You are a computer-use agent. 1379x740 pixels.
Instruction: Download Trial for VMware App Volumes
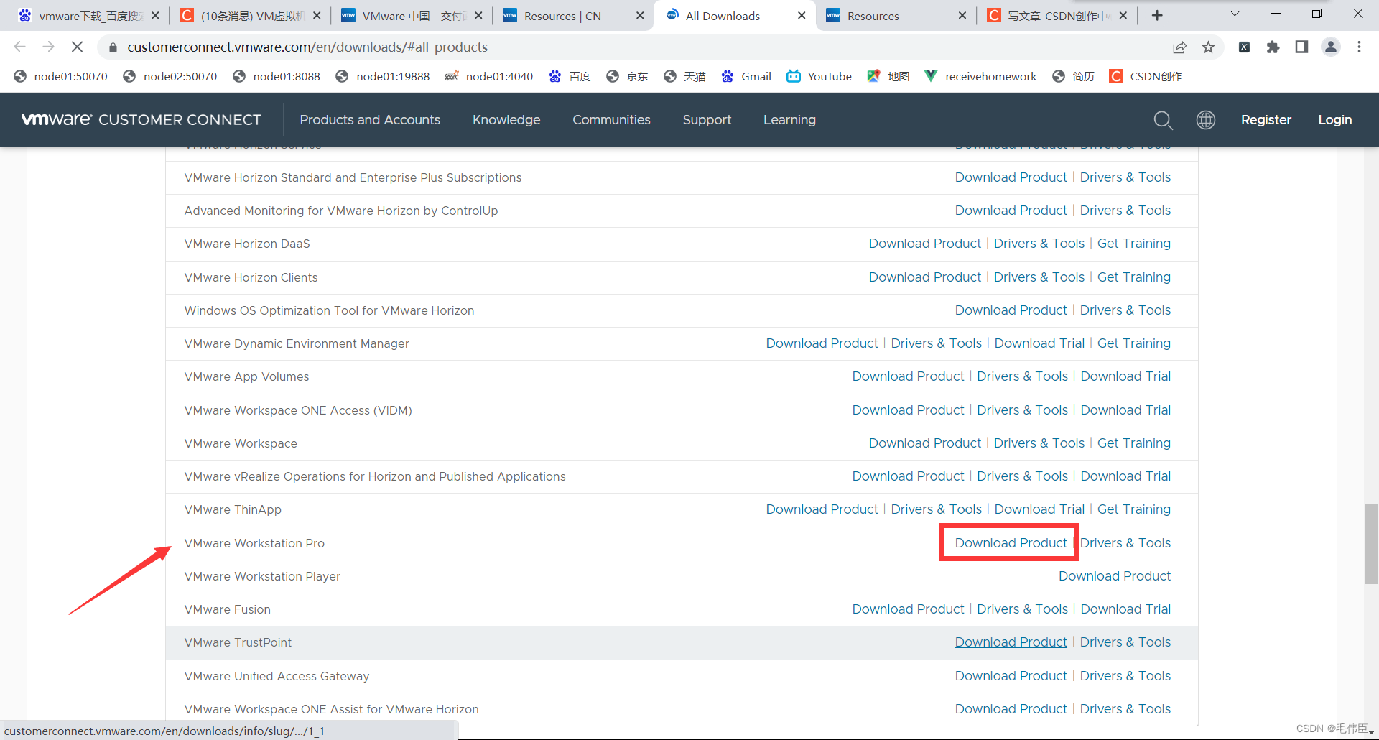pyautogui.click(x=1125, y=376)
